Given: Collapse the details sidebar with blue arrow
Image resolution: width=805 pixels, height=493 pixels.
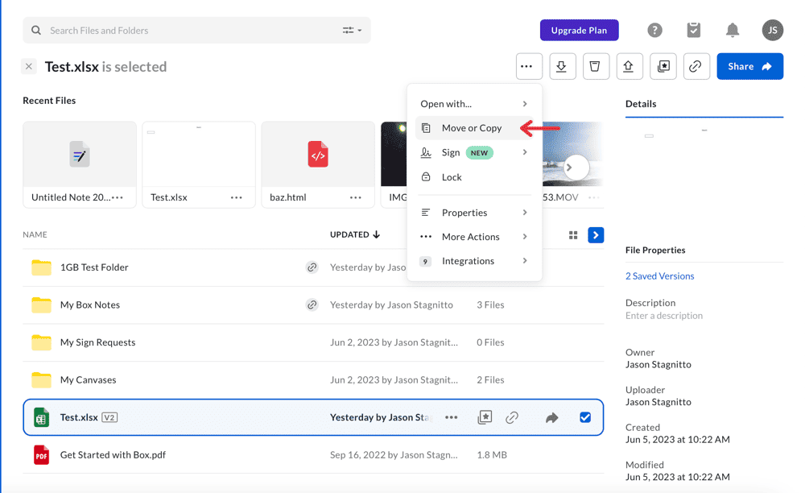Looking at the screenshot, I should pyautogui.click(x=596, y=235).
